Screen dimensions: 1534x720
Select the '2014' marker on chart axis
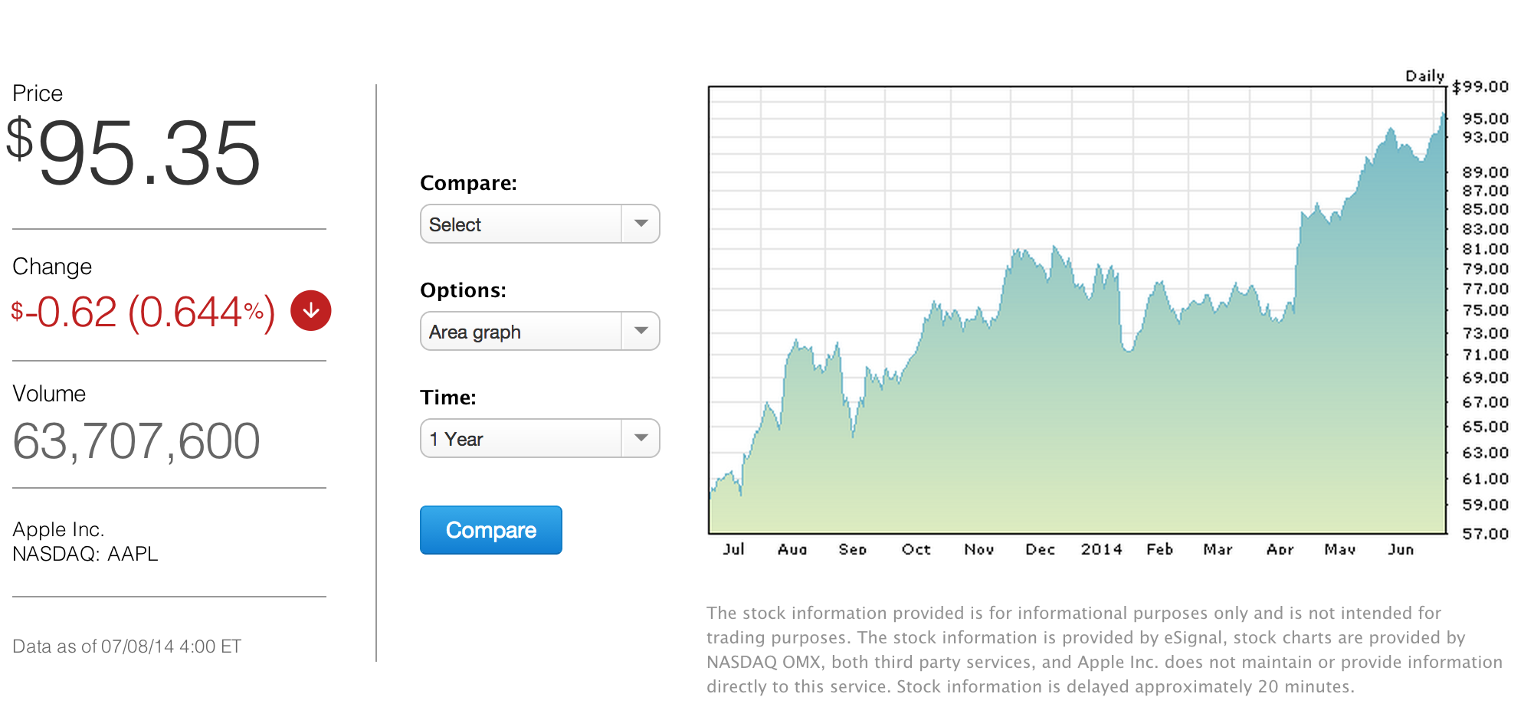coord(1101,549)
